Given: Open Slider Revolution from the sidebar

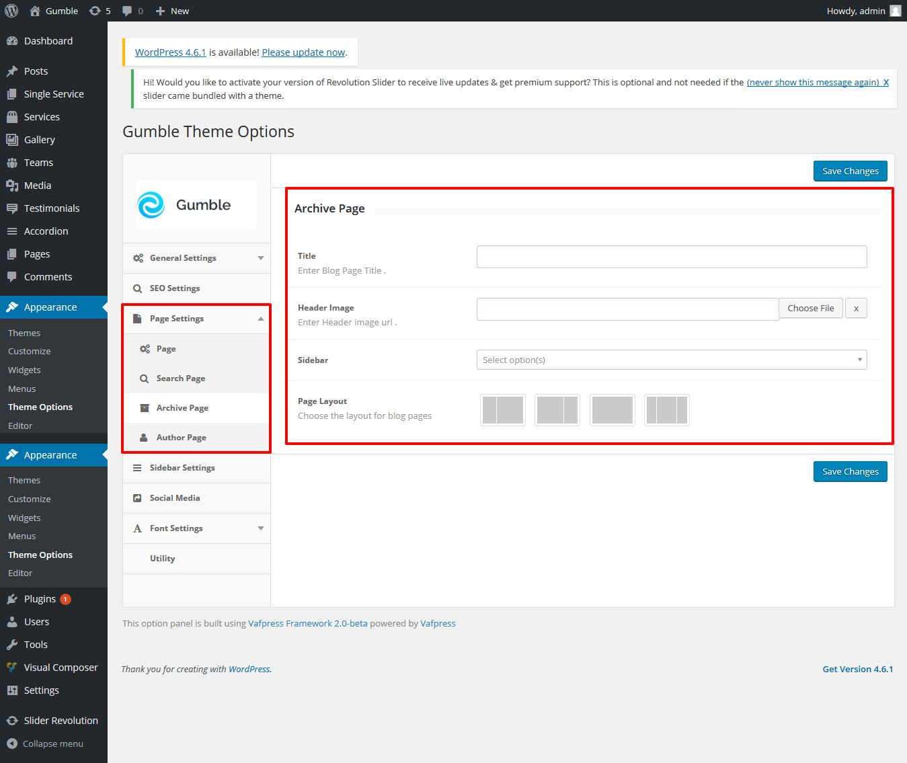Looking at the screenshot, I should pos(61,721).
